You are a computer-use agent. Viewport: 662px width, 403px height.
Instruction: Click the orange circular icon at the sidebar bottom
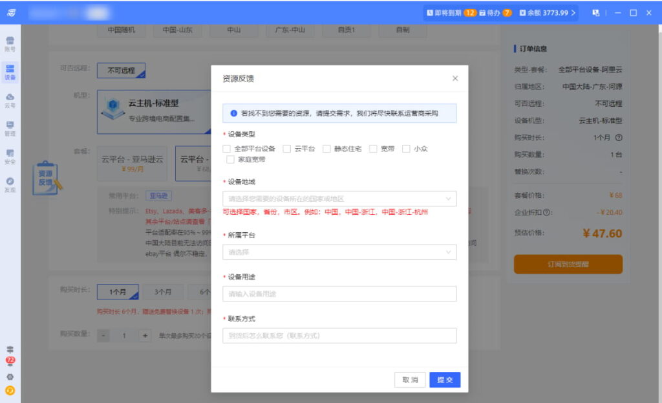click(x=10, y=391)
